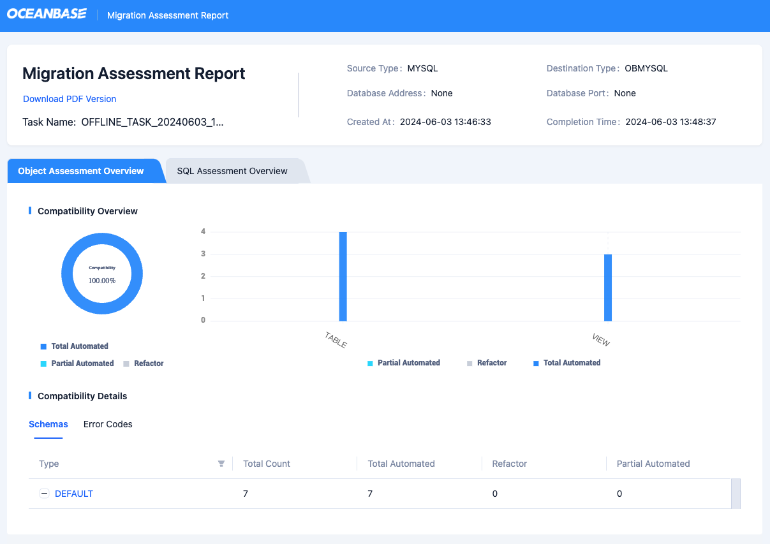Select Object Assessment Overview tab
The image size is (770, 544).
[x=81, y=171]
